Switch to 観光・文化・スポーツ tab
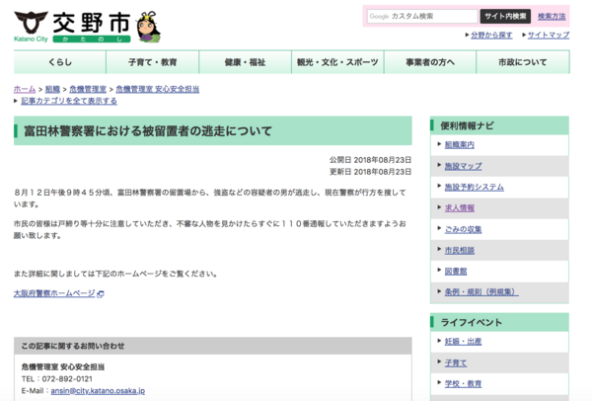Image resolution: width=592 pixels, height=401 pixels. 337,62
